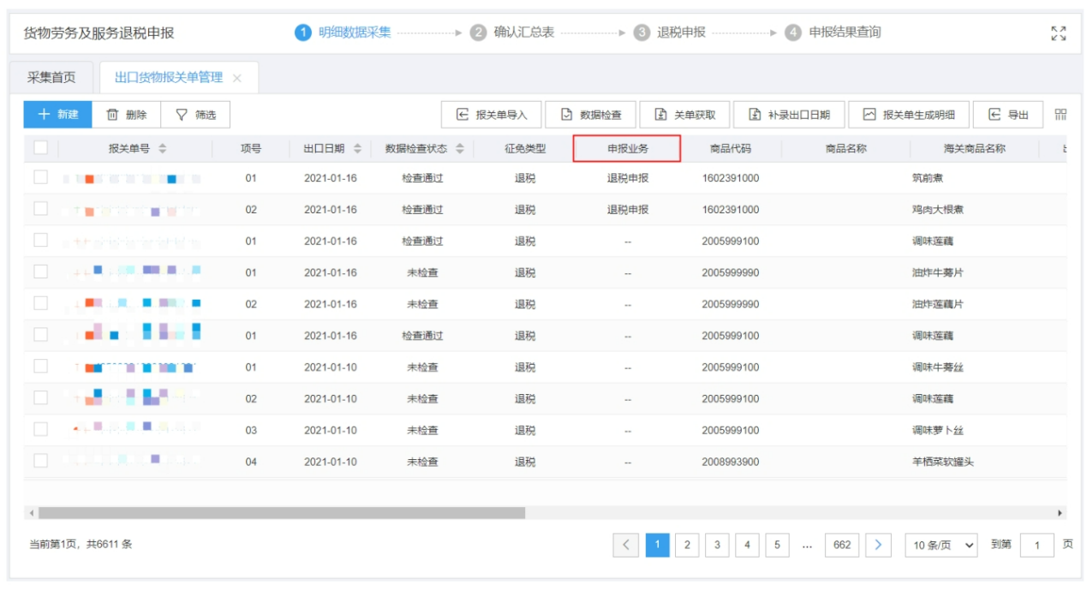Check row with 油炸牛蒡片 product
This screenshot has height=591, width=1087.
[40, 272]
